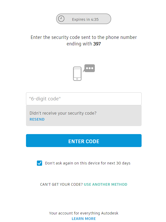Click the "CAN'T GET YOUR CODE?" text
Viewport: 166px width, 222px height.
[61, 184]
